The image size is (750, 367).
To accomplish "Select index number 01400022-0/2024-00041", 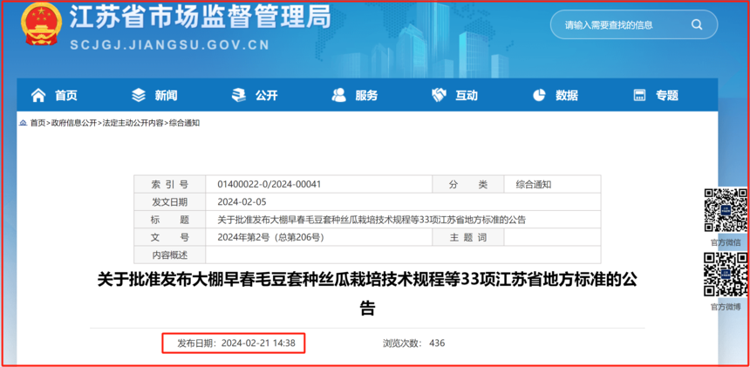I will pos(269,185).
